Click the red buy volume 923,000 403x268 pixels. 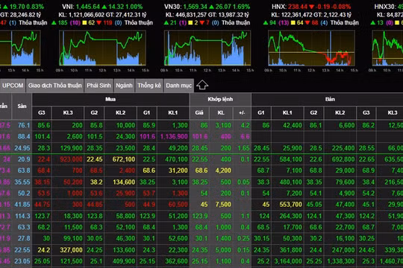pos(71,159)
